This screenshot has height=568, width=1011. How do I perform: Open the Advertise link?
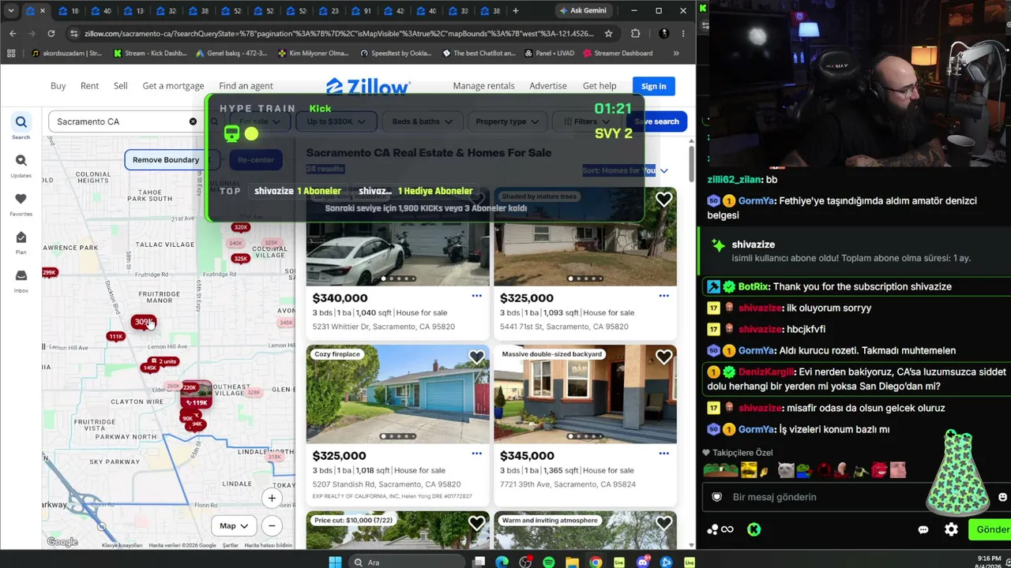point(548,86)
